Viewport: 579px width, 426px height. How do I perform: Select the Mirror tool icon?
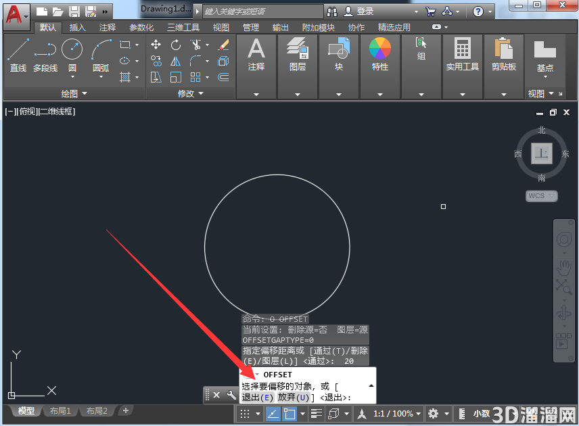(176, 61)
